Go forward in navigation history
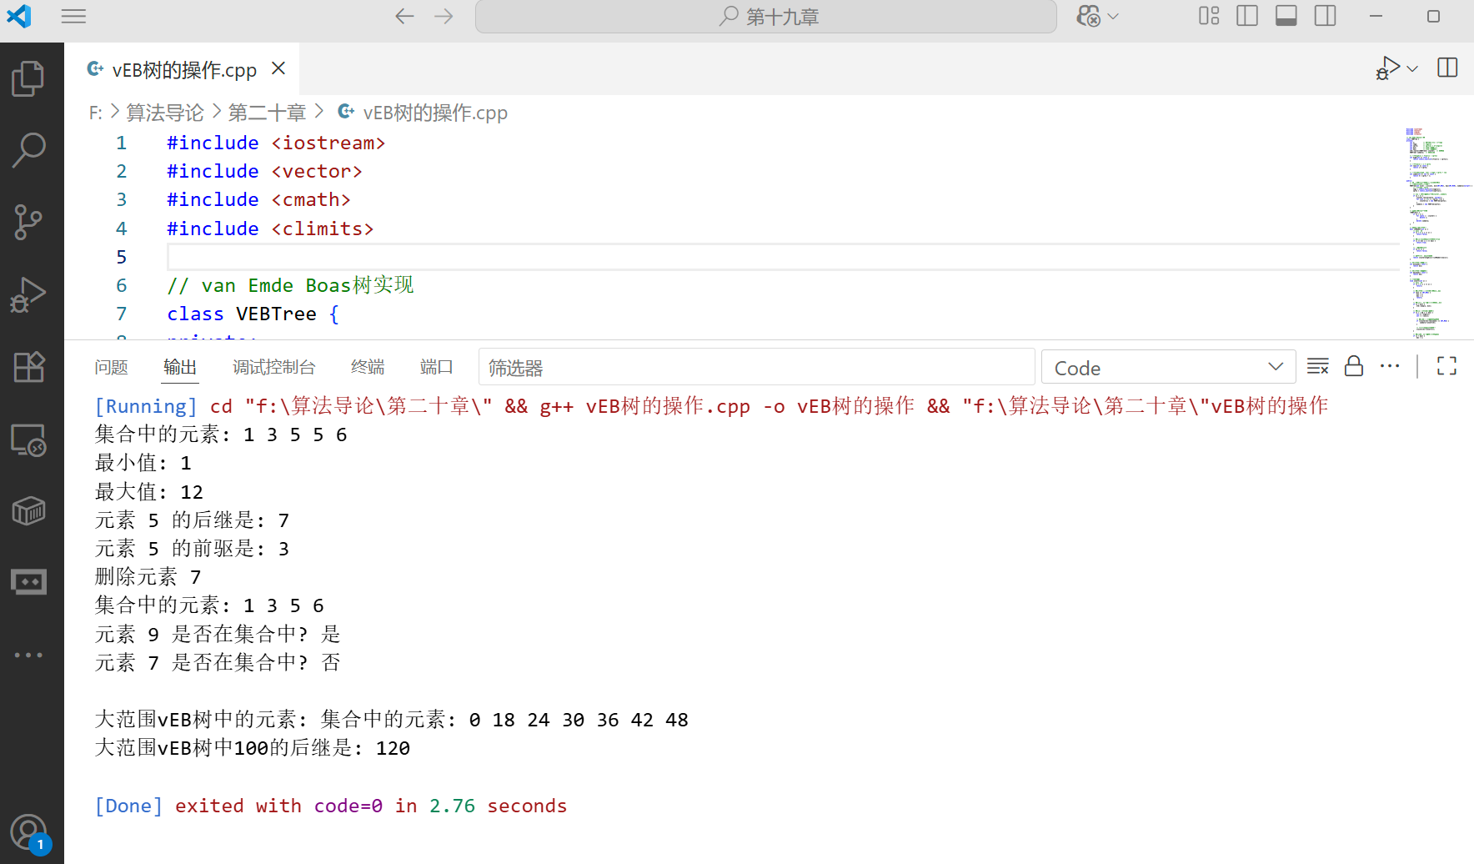The image size is (1474, 864). pyautogui.click(x=444, y=16)
